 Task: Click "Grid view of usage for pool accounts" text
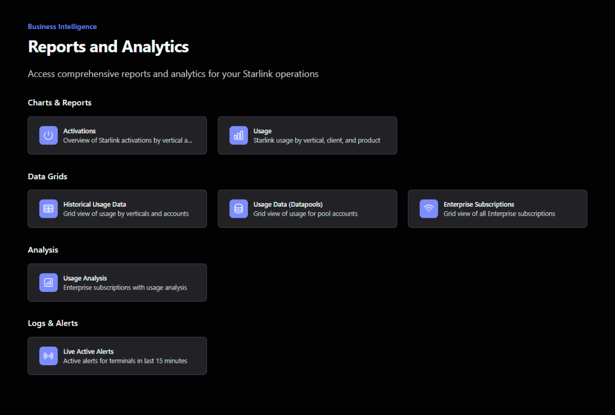click(305, 214)
